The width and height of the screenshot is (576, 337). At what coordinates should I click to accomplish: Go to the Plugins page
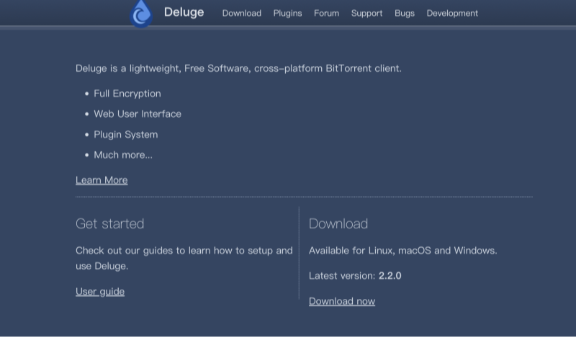(287, 13)
